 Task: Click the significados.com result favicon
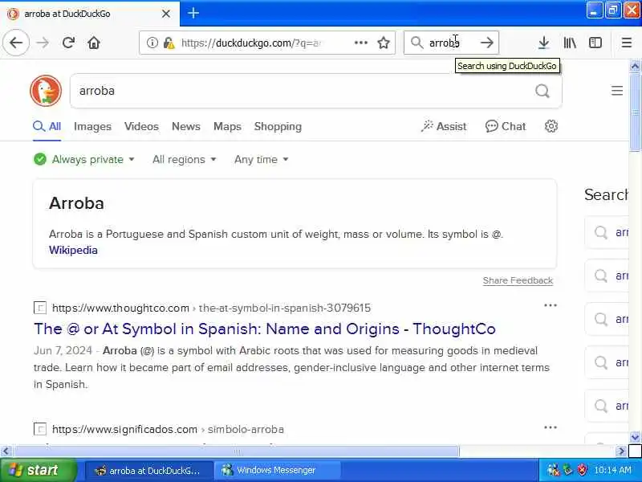pos(40,429)
